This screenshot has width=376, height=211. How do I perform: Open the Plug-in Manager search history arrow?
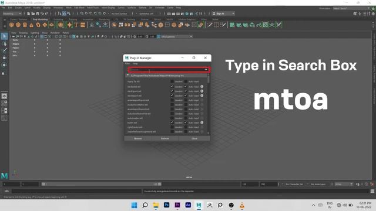[206, 70]
